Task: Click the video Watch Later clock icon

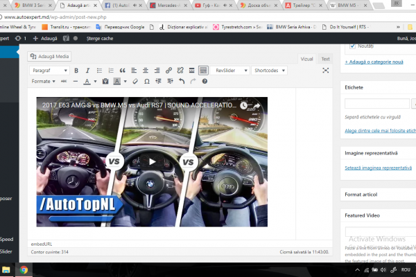Action: [x=243, y=106]
